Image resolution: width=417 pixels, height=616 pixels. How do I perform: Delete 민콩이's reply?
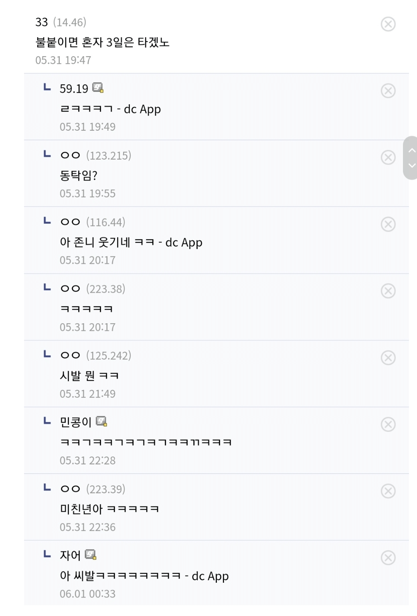[x=388, y=424]
